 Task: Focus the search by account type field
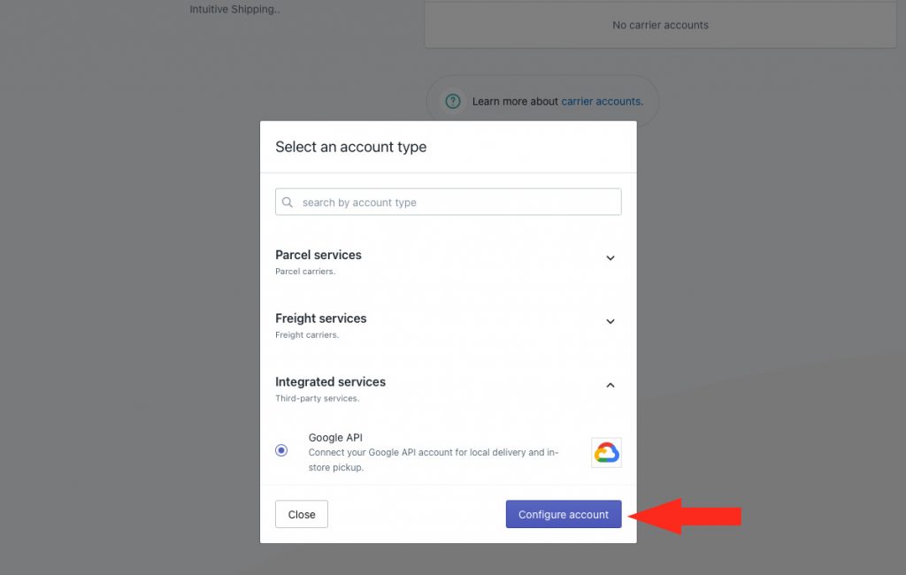click(x=449, y=202)
